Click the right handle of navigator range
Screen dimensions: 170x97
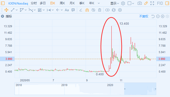pos(155,89)
